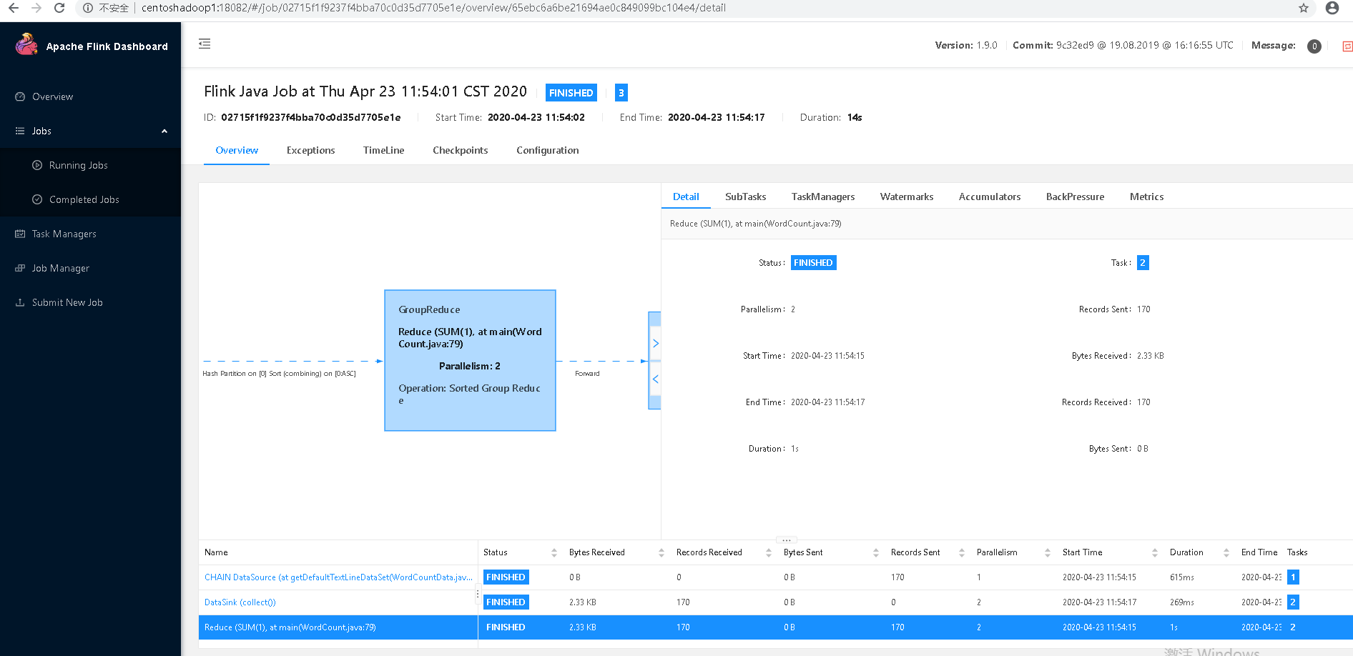This screenshot has height=656, width=1353.
Task: Click the Job Manager build icon
Action: tap(20, 268)
